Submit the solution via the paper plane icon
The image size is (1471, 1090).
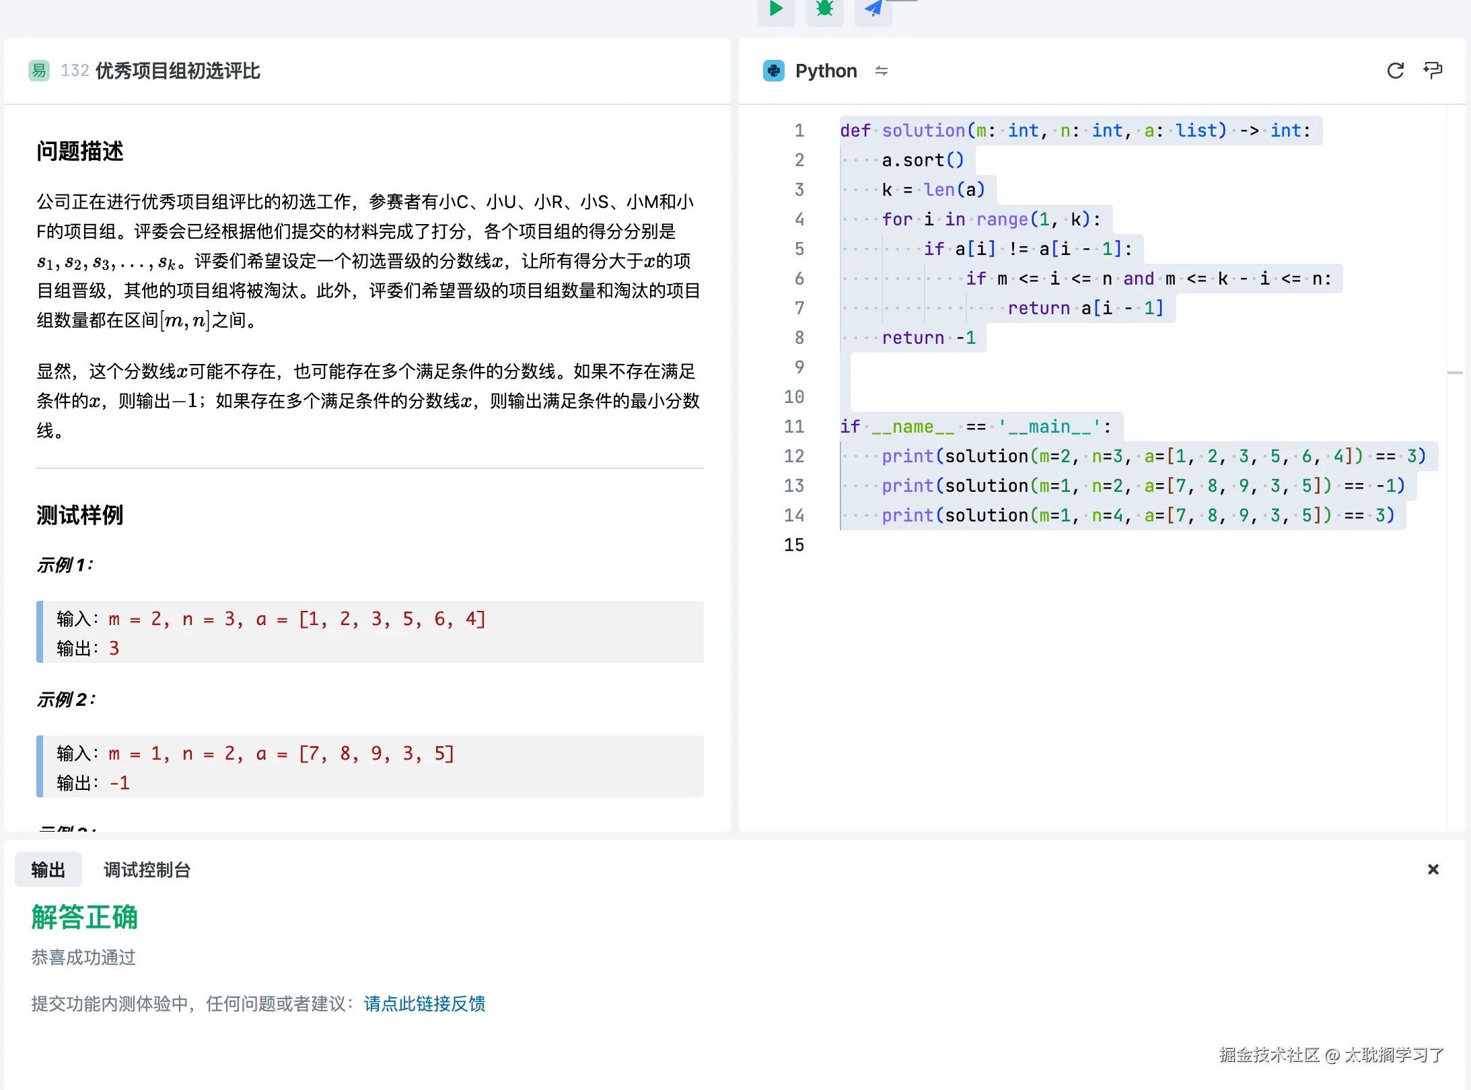click(872, 9)
